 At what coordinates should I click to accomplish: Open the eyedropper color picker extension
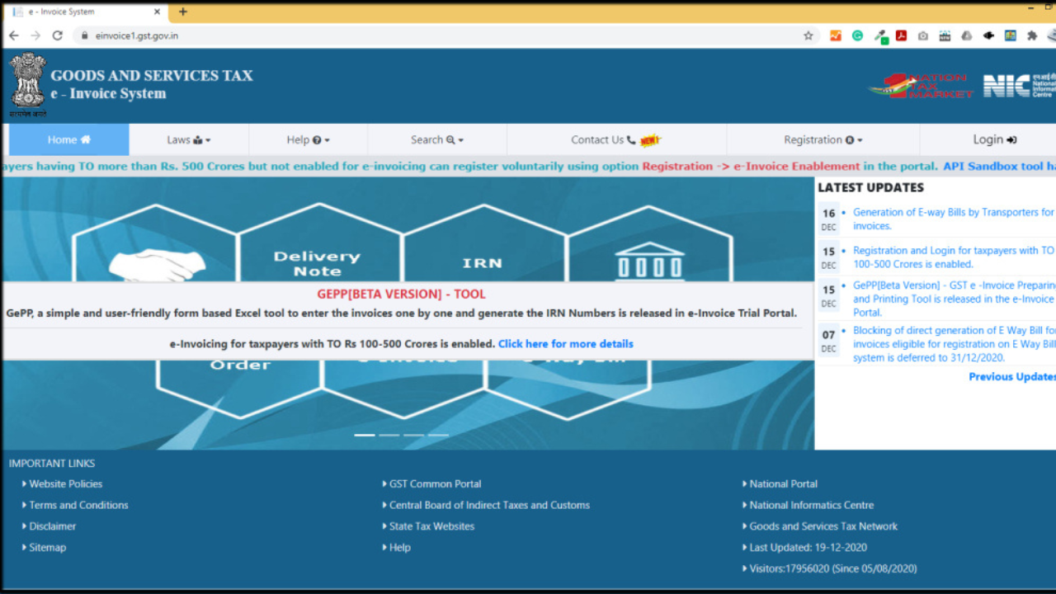880,36
